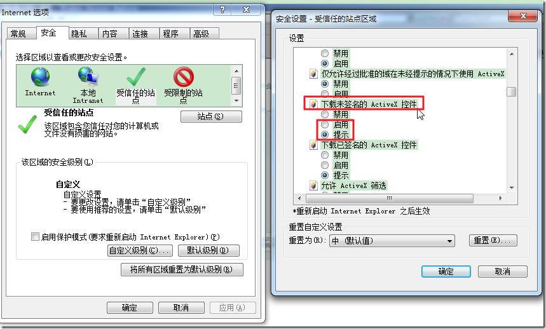This screenshot has width=546, height=329.
Task: Switch to the 隐私 tab
Action: point(79,34)
